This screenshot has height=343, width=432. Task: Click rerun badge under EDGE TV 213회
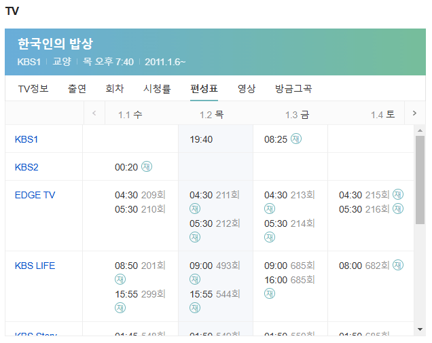click(x=270, y=209)
